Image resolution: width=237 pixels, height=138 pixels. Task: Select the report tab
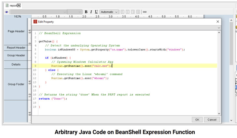click(13, 5)
